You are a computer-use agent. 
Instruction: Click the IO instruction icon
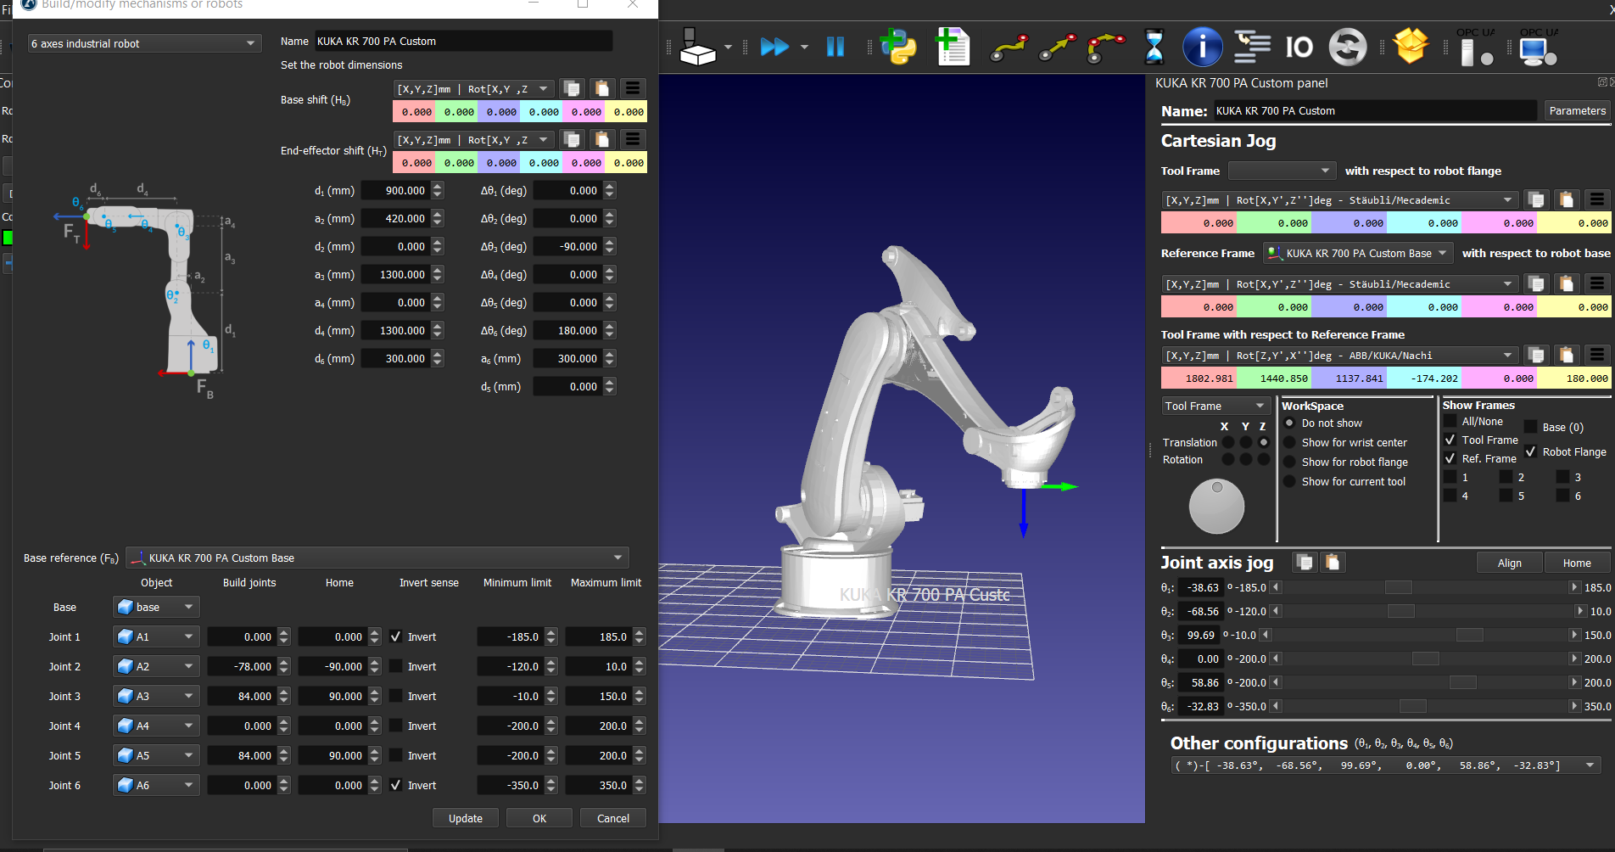click(1299, 47)
